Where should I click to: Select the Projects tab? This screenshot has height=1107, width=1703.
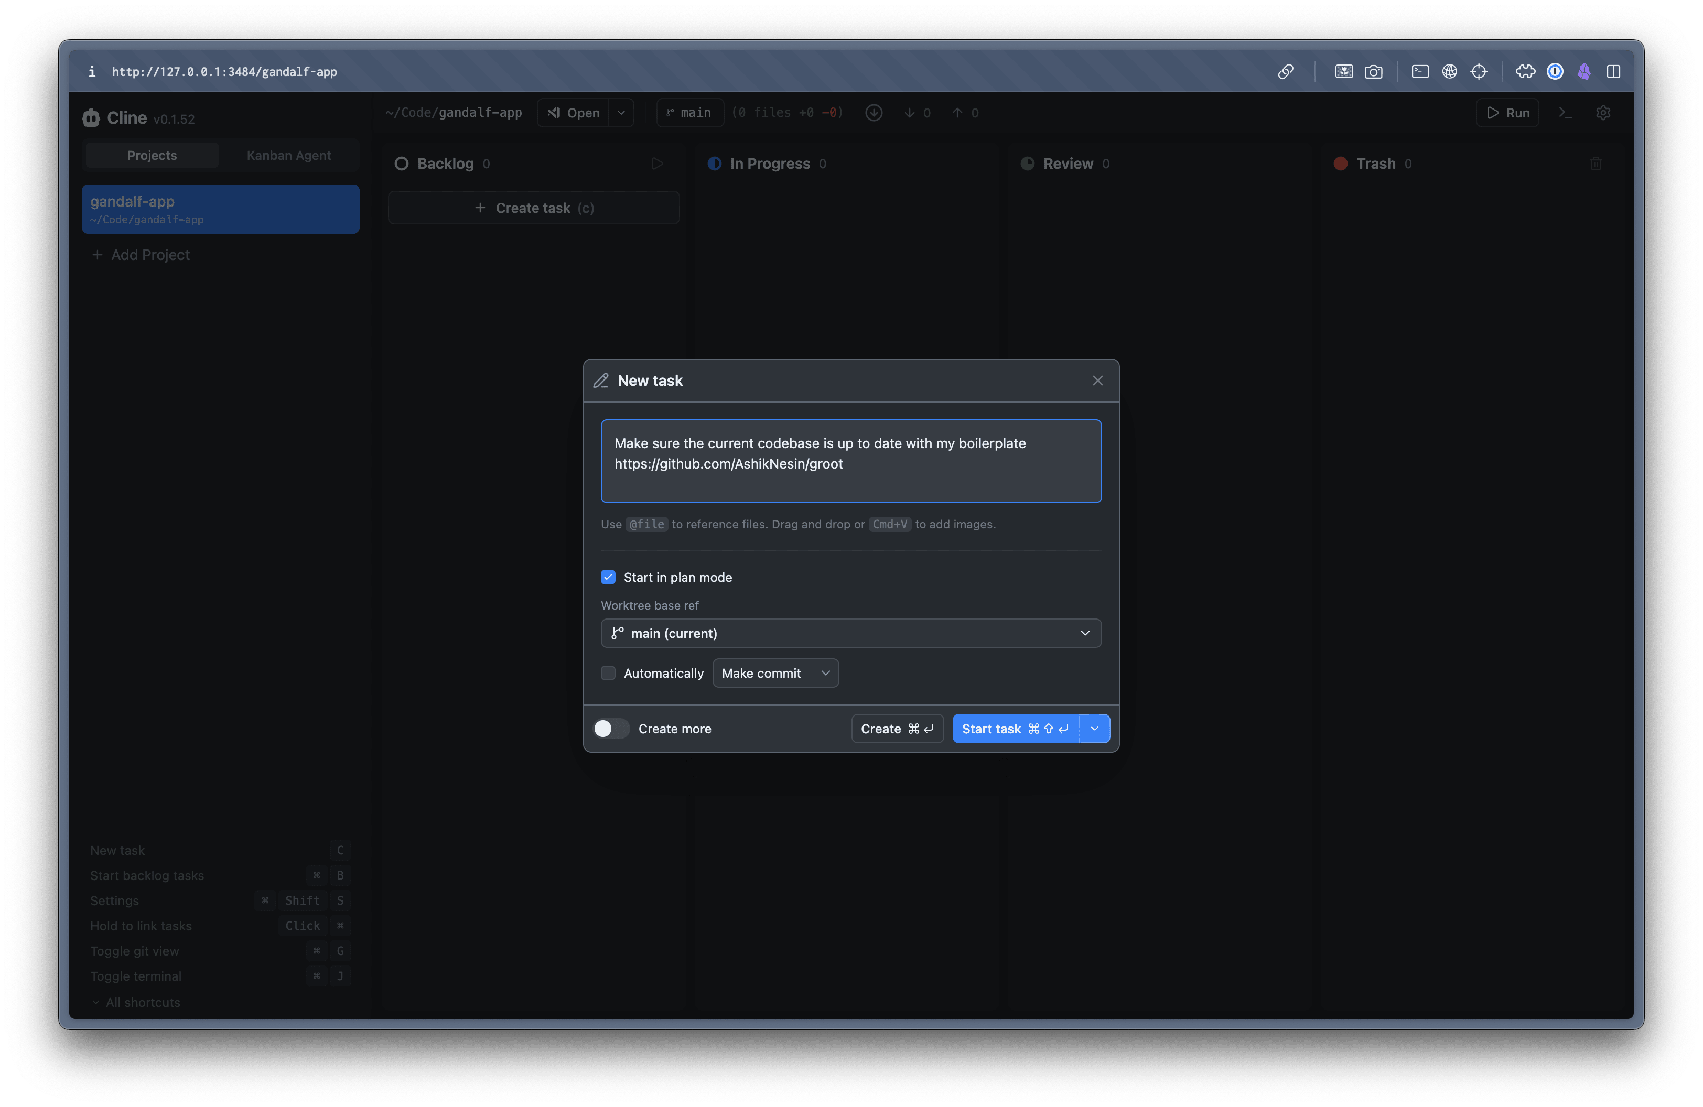pos(152,155)
